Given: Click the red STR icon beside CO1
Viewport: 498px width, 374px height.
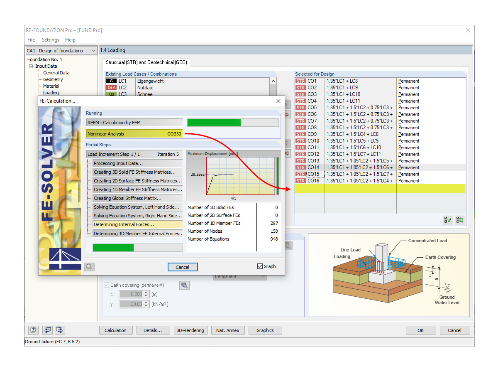Looking at the screenshot, I should tap(300, 81).
